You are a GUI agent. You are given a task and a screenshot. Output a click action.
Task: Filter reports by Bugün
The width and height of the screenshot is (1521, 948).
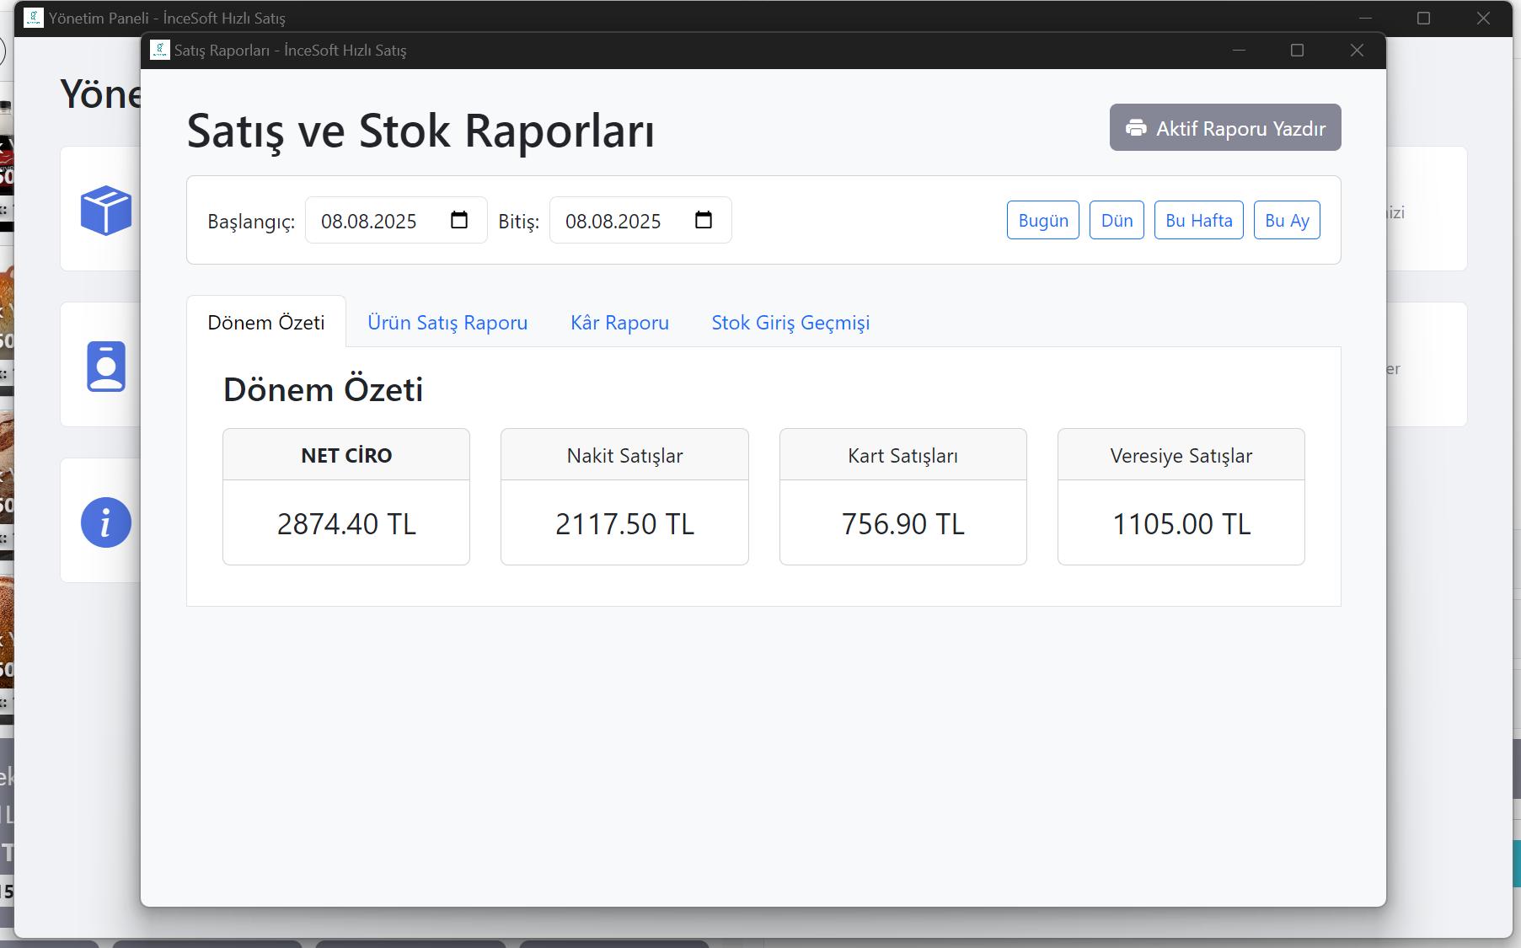coord(1042,221)
